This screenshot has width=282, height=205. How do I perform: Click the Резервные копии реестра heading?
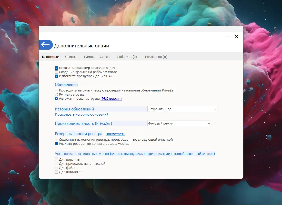point(78,134)
